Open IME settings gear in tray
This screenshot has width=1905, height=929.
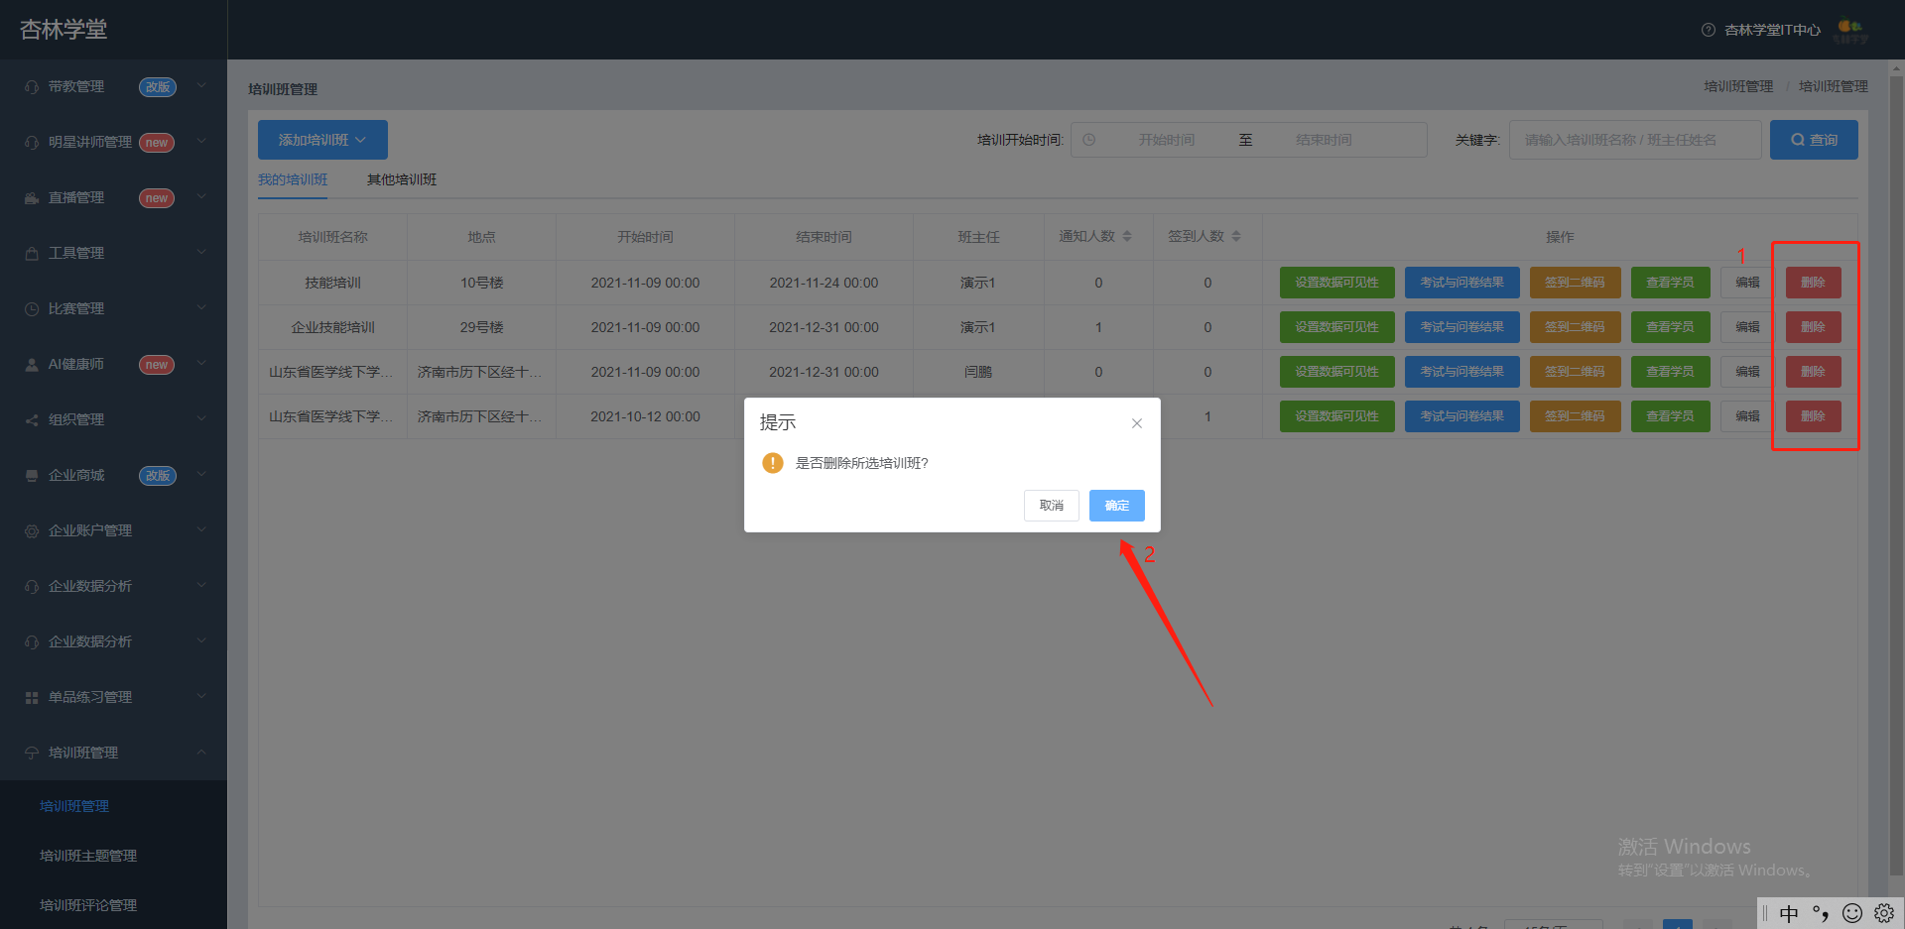point(1884,913)
